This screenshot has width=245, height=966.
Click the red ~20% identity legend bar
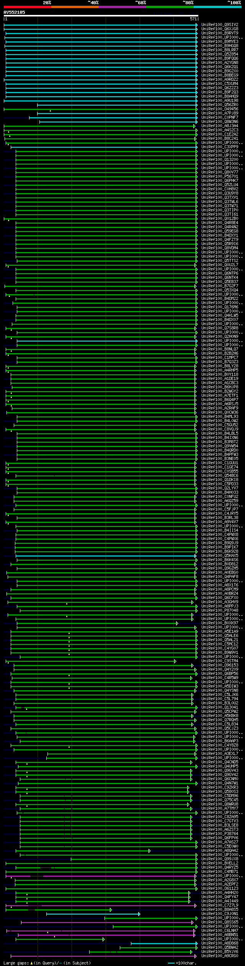tap(27, 7)
